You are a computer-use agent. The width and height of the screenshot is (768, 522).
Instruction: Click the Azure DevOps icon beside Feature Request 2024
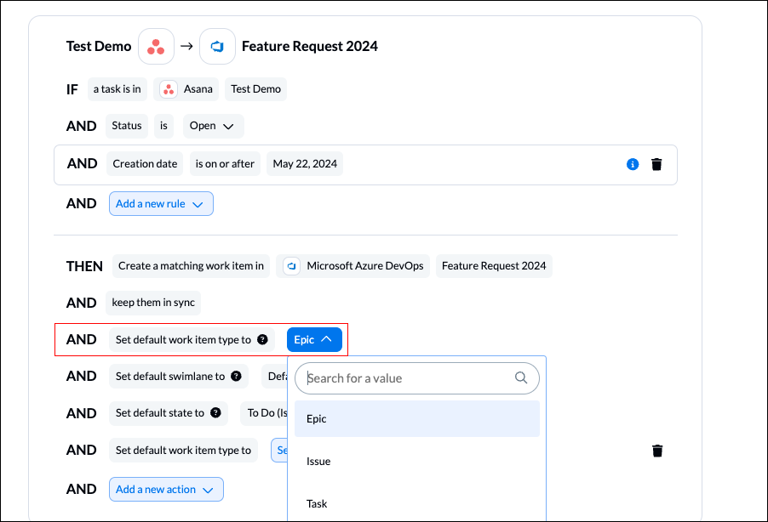coord(217,46)
